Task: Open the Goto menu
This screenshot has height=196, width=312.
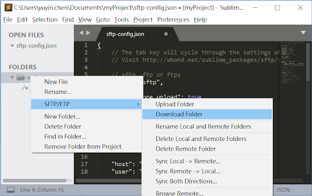Action: [x=103, y=20]
